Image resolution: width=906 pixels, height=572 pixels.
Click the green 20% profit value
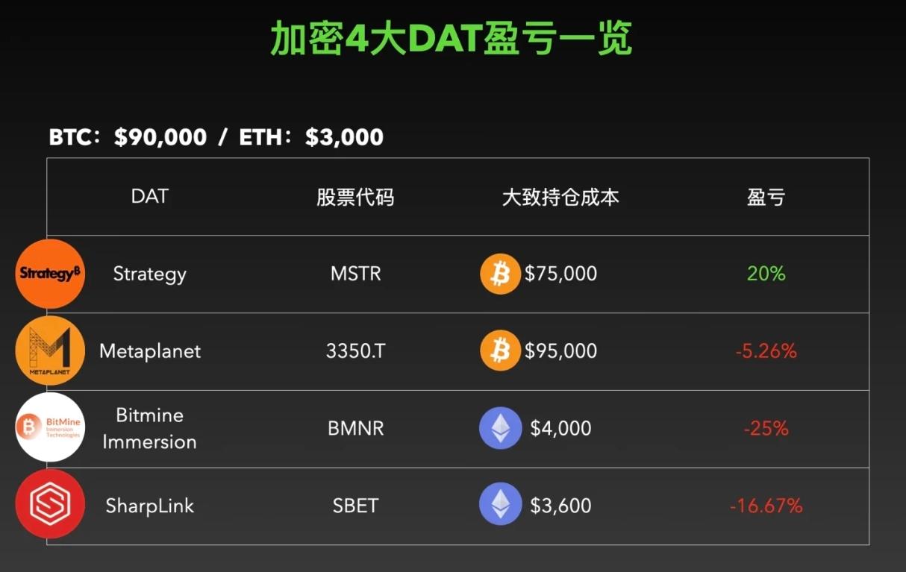pos(766,274)
